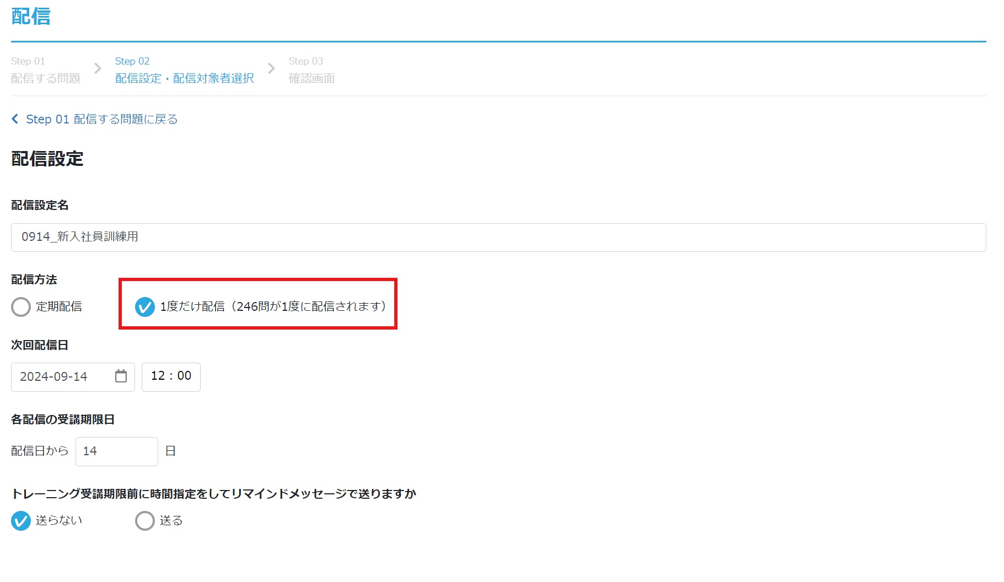The image size is (1004, 582).
Task: Choose 送る to send reminder message
Action: (145, 521)
